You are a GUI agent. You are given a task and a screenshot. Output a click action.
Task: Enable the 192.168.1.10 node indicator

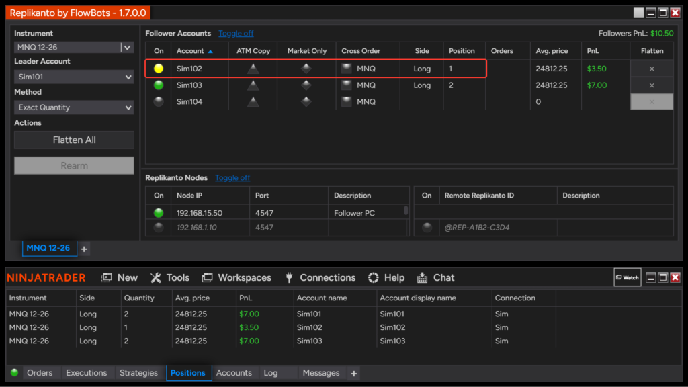click(159, 227)
